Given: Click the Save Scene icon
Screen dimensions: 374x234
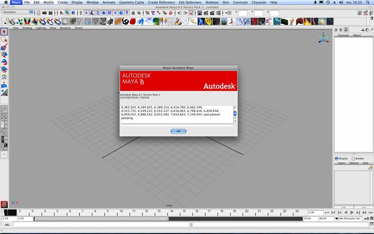Looking at the screenshot, I should click(x=51, y=13).
